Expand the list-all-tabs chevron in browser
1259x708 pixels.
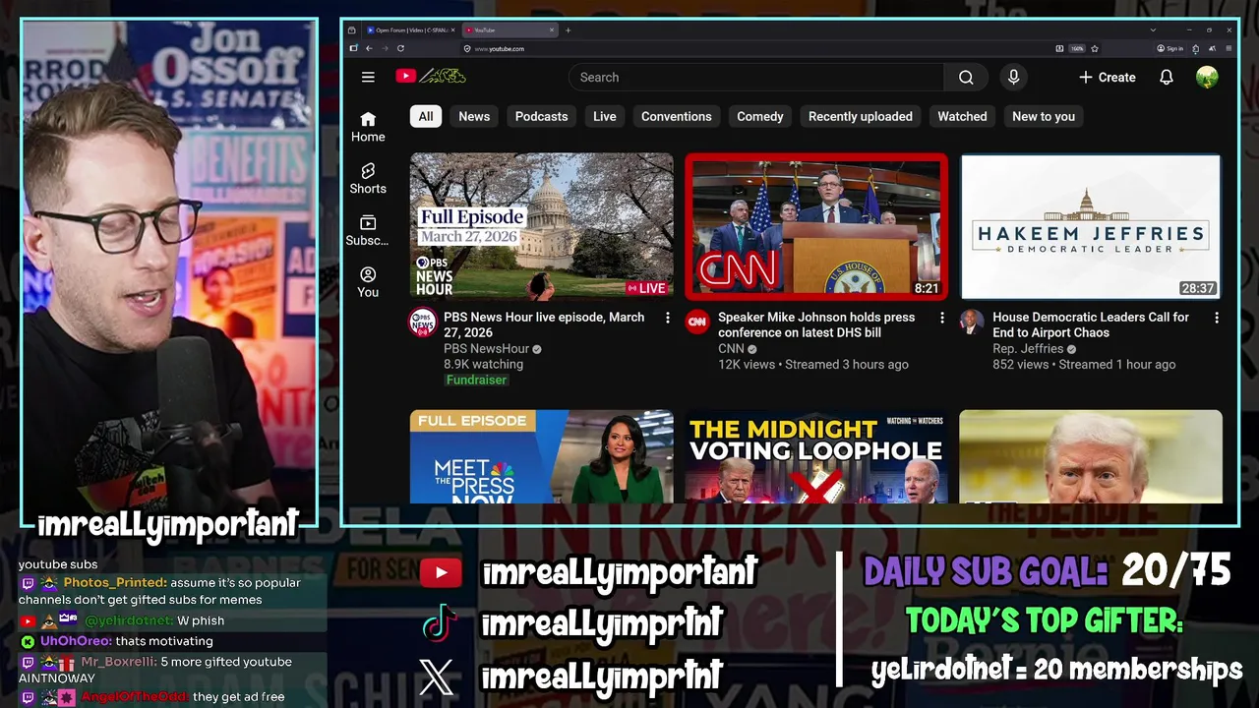click(x=1153, y=30)
